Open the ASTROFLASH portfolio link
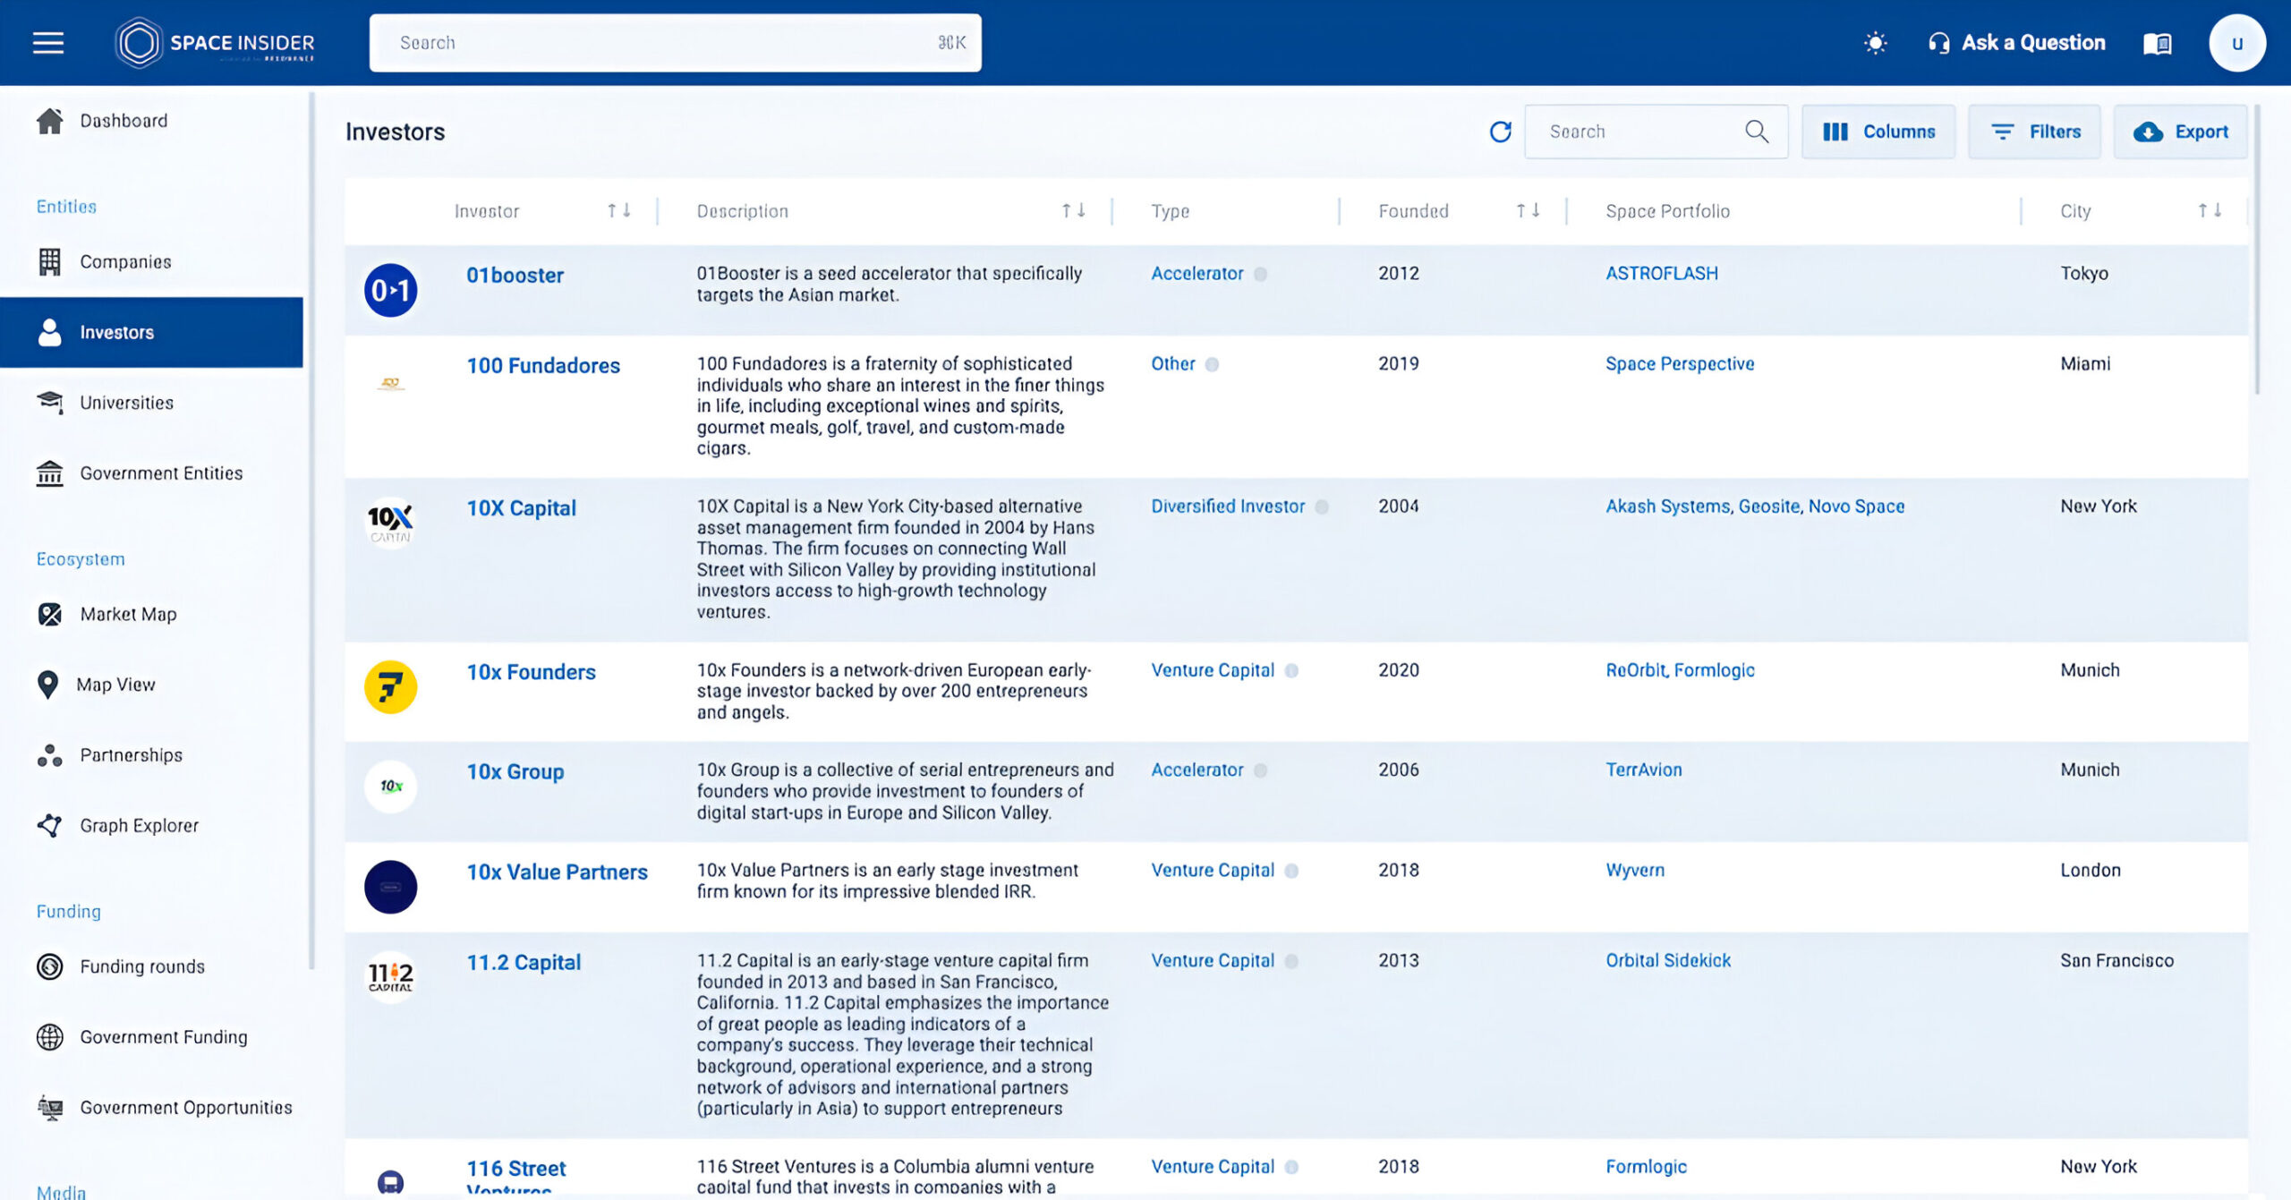 [x=1661, y=273]
